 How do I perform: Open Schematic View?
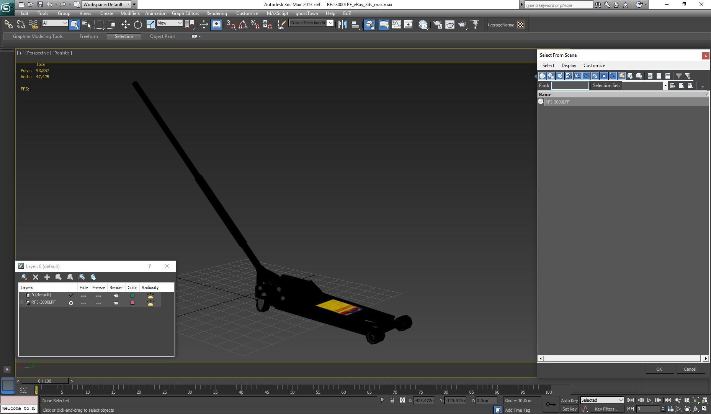pos(409,25)
